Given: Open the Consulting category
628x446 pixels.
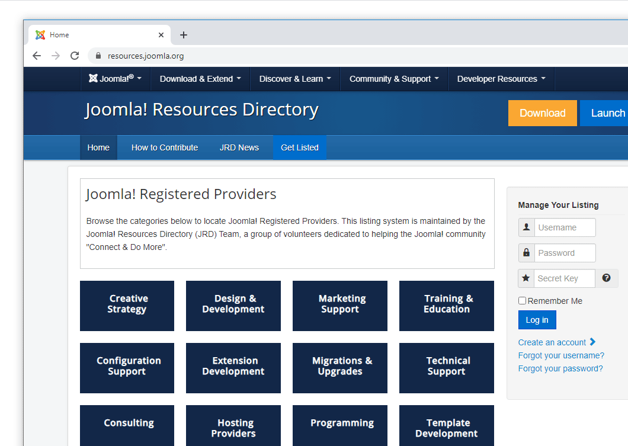Looking at the screenshot, I should click(x=127, y=426).
